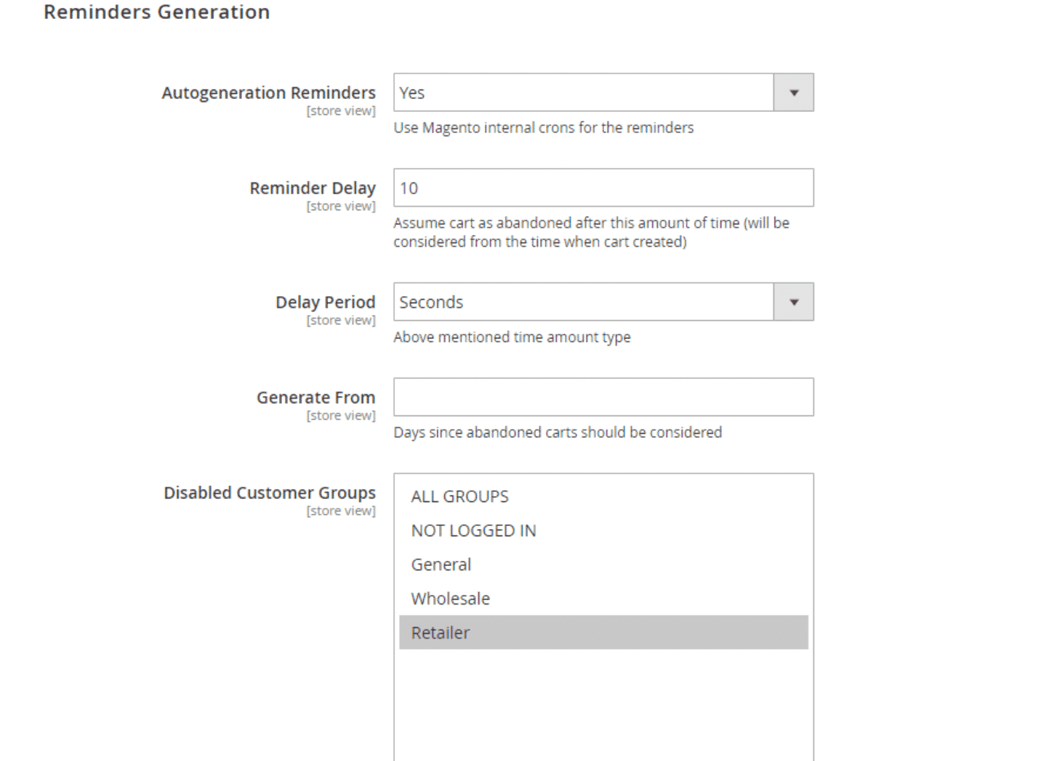This screenshot has width=1041, height=761.
Task: Click the Autogeneration Reminders label
Action: [268, 93]
